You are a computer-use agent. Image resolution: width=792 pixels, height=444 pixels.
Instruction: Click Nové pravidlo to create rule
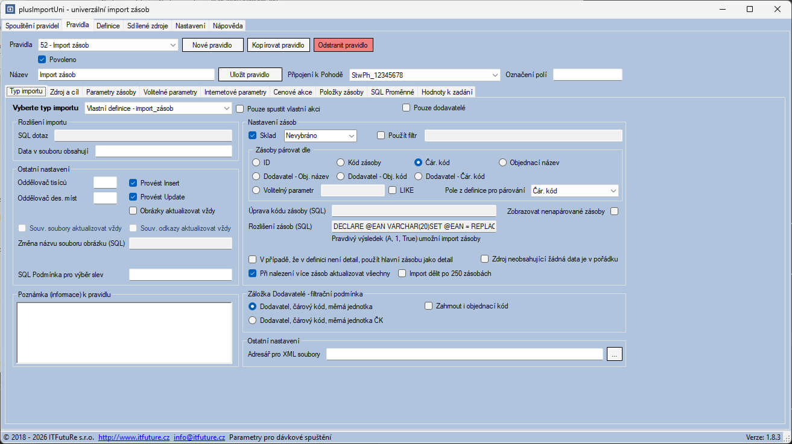(212, 45)
